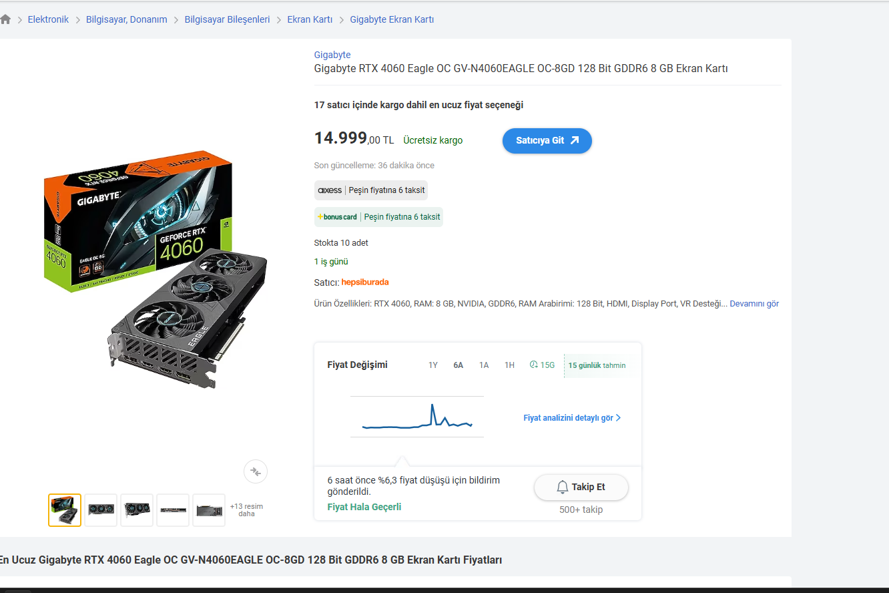The image size is (889, 593).
Task: Open the Bilgisayar Bileşenleri breadcrumb
Action: click(227, 19)
